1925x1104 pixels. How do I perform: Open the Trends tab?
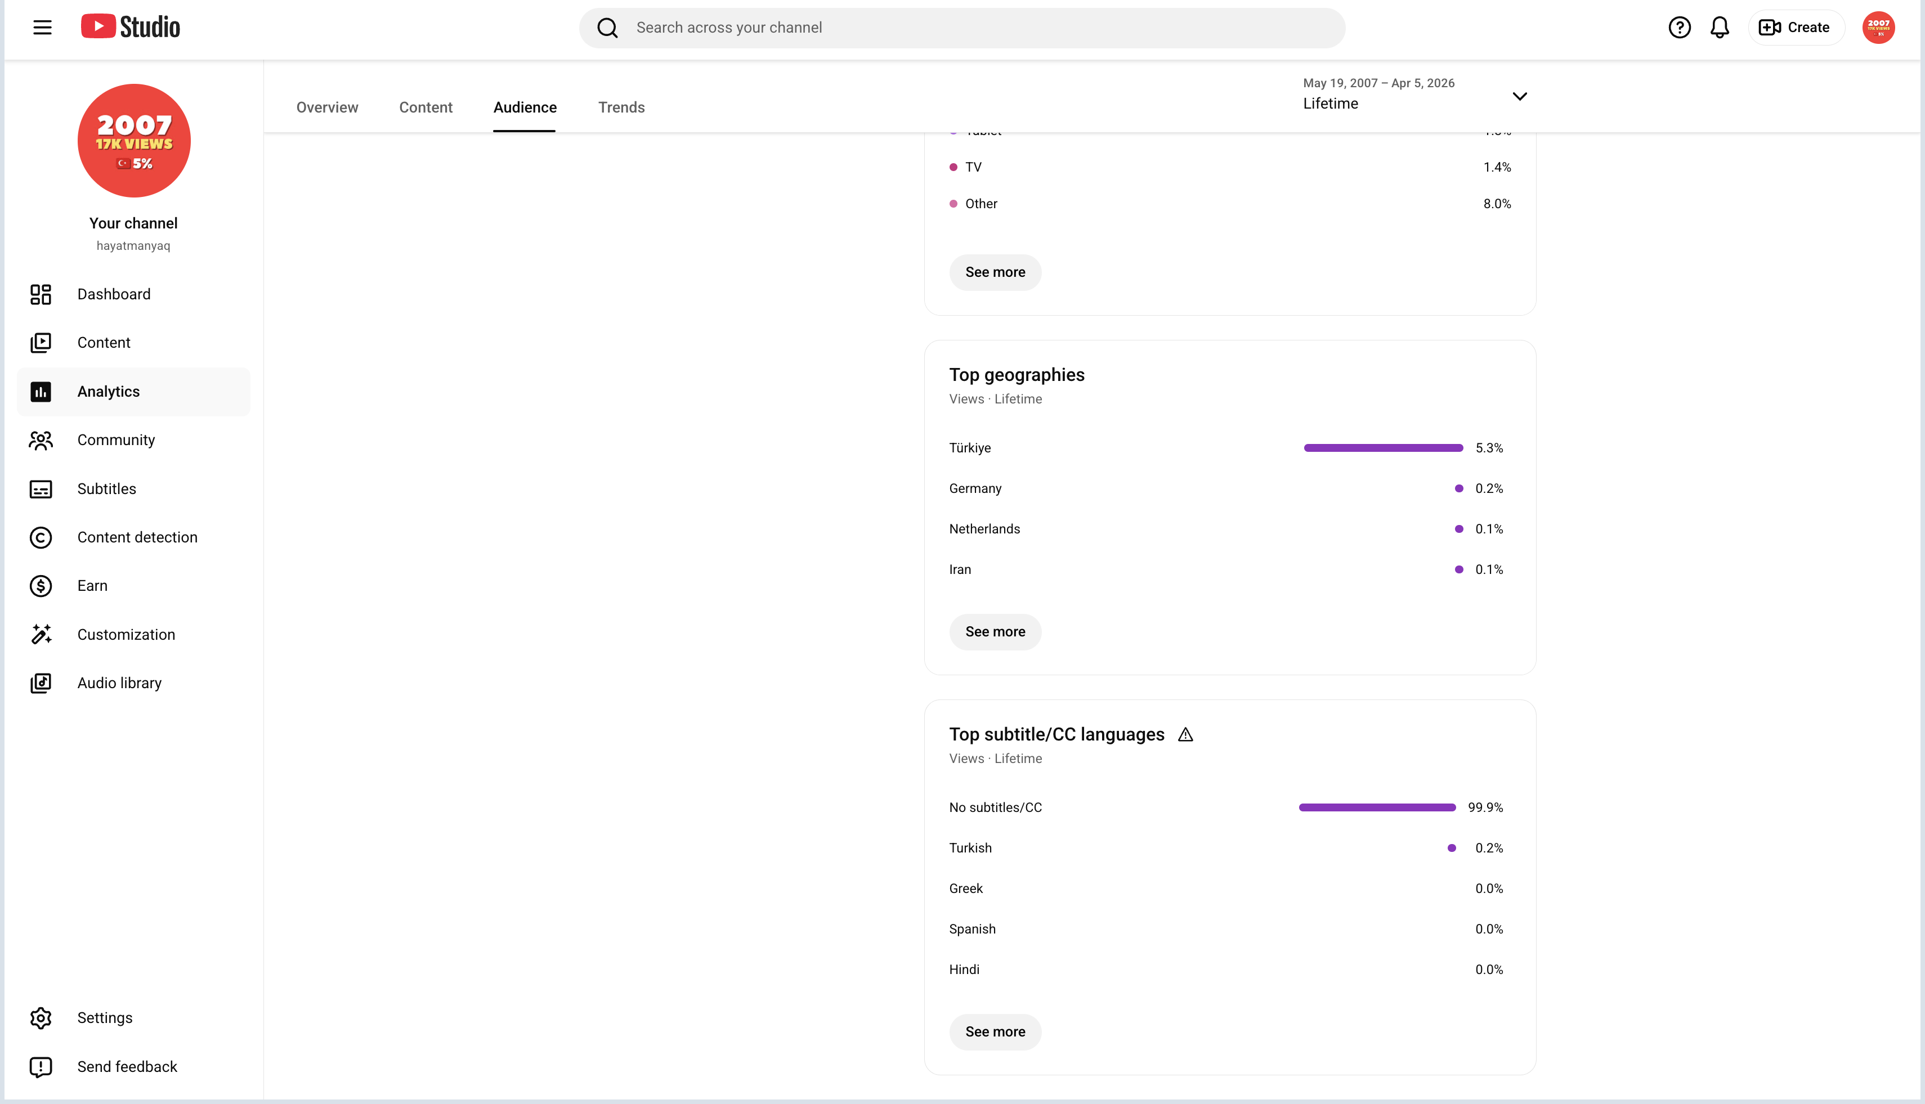[x=621, y=107]
